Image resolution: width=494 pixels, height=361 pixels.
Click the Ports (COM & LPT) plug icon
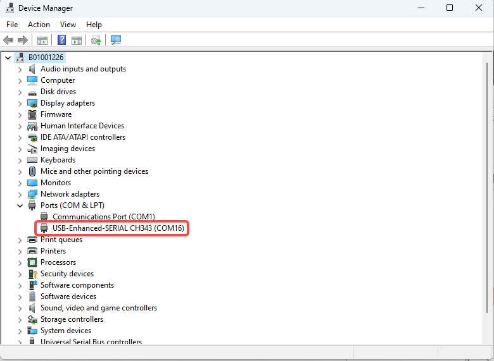[x=32, y=205]
